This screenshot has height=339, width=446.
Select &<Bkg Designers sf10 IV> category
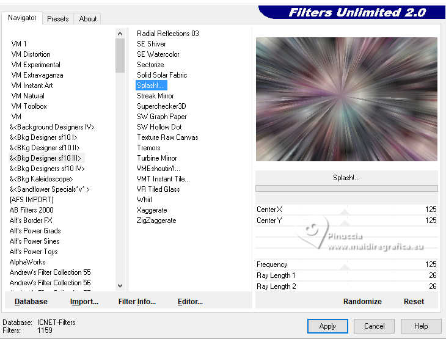(47, 169)
